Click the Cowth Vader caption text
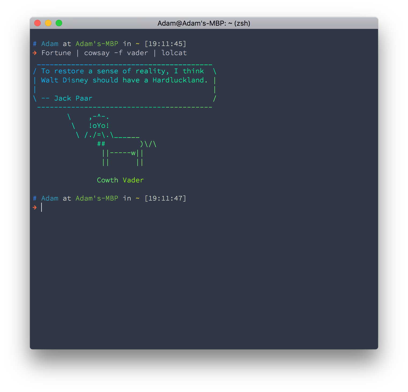408x392 pixels. 120,180
